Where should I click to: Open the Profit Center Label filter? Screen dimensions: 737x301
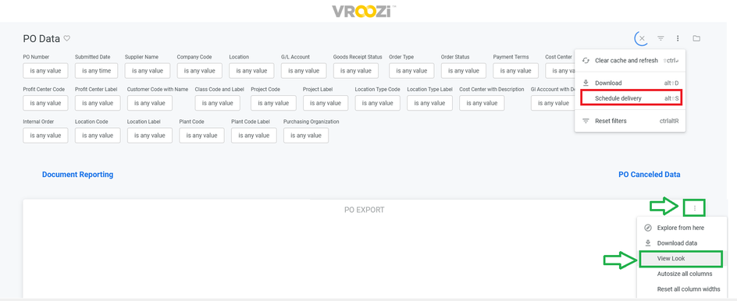tap(98, 103)
